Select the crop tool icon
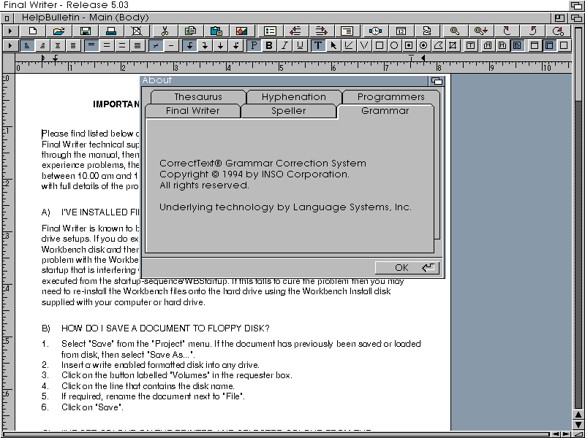Screen dimensions: 585x438 (x=453, y=45)
